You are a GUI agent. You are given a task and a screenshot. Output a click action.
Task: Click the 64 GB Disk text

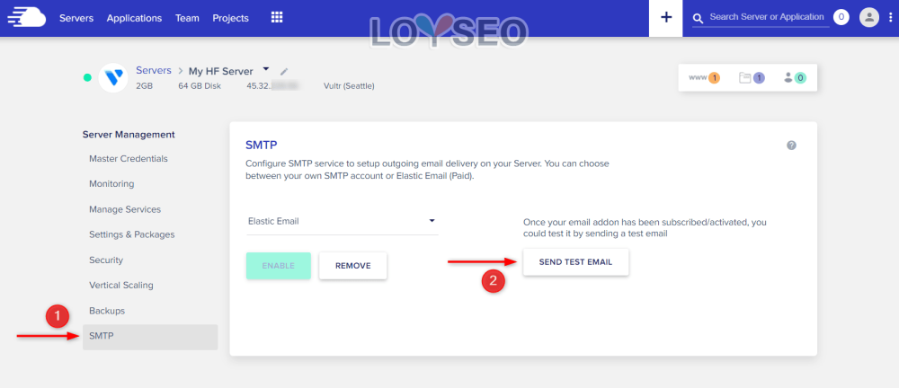pos(200,86)
